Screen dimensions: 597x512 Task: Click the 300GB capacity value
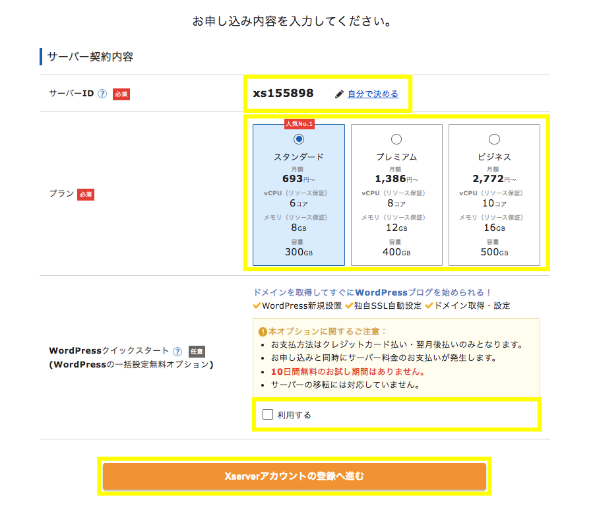(x=299, y=252)
